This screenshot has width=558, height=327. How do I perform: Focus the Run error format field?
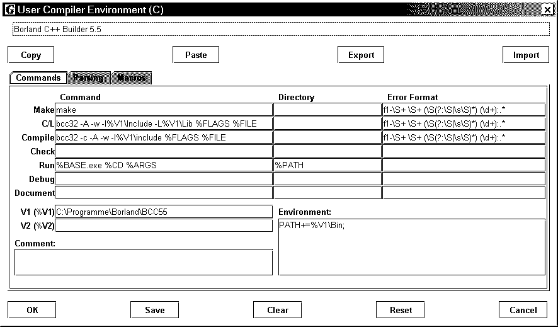(x=464, y=165)
